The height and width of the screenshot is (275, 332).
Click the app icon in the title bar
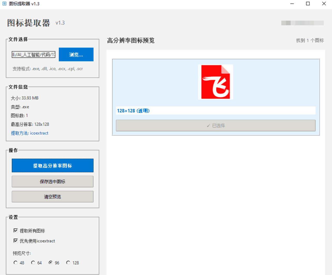pyautogui.click(x=4, y=4)
